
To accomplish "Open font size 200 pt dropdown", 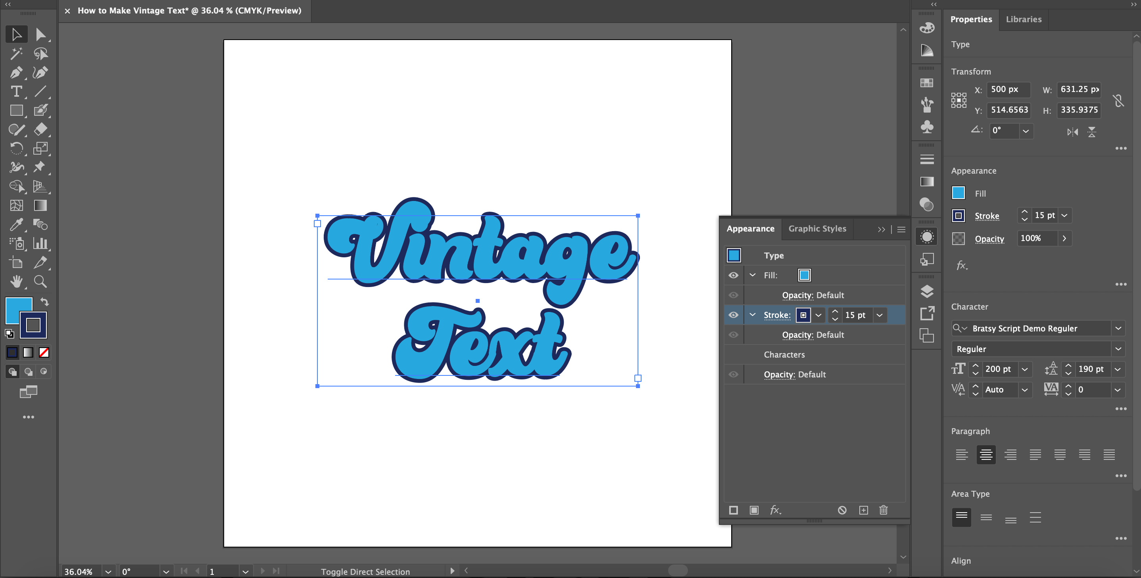I will click(x=1024, y=369).
